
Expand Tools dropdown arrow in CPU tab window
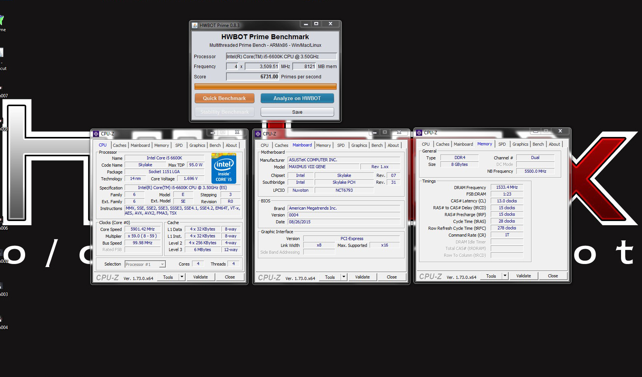pos(182,277)
